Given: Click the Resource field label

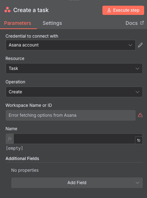Looking at the screenshot, I should click(15, 59).
